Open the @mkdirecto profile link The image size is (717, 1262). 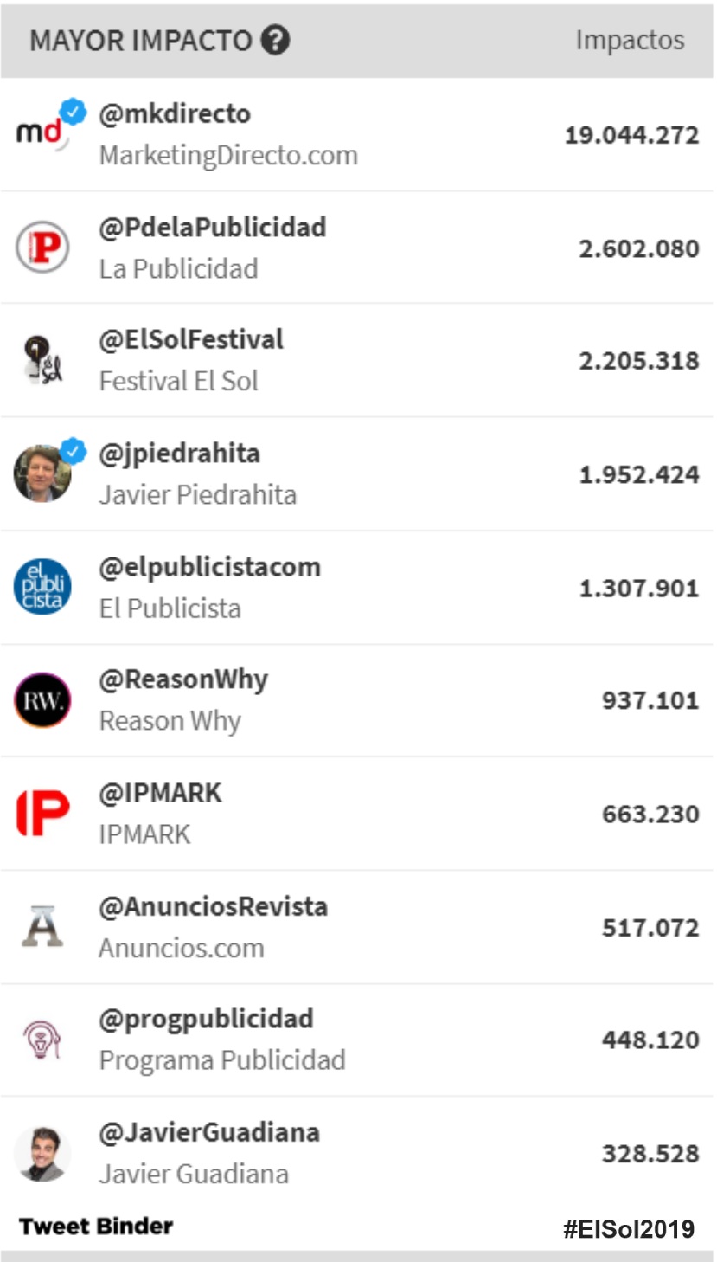175,113
